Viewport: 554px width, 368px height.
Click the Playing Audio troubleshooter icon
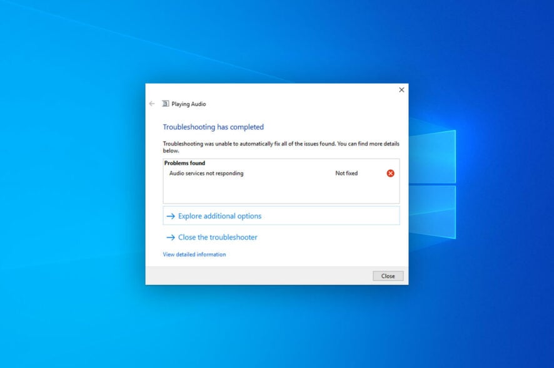(x=166, y=104)
